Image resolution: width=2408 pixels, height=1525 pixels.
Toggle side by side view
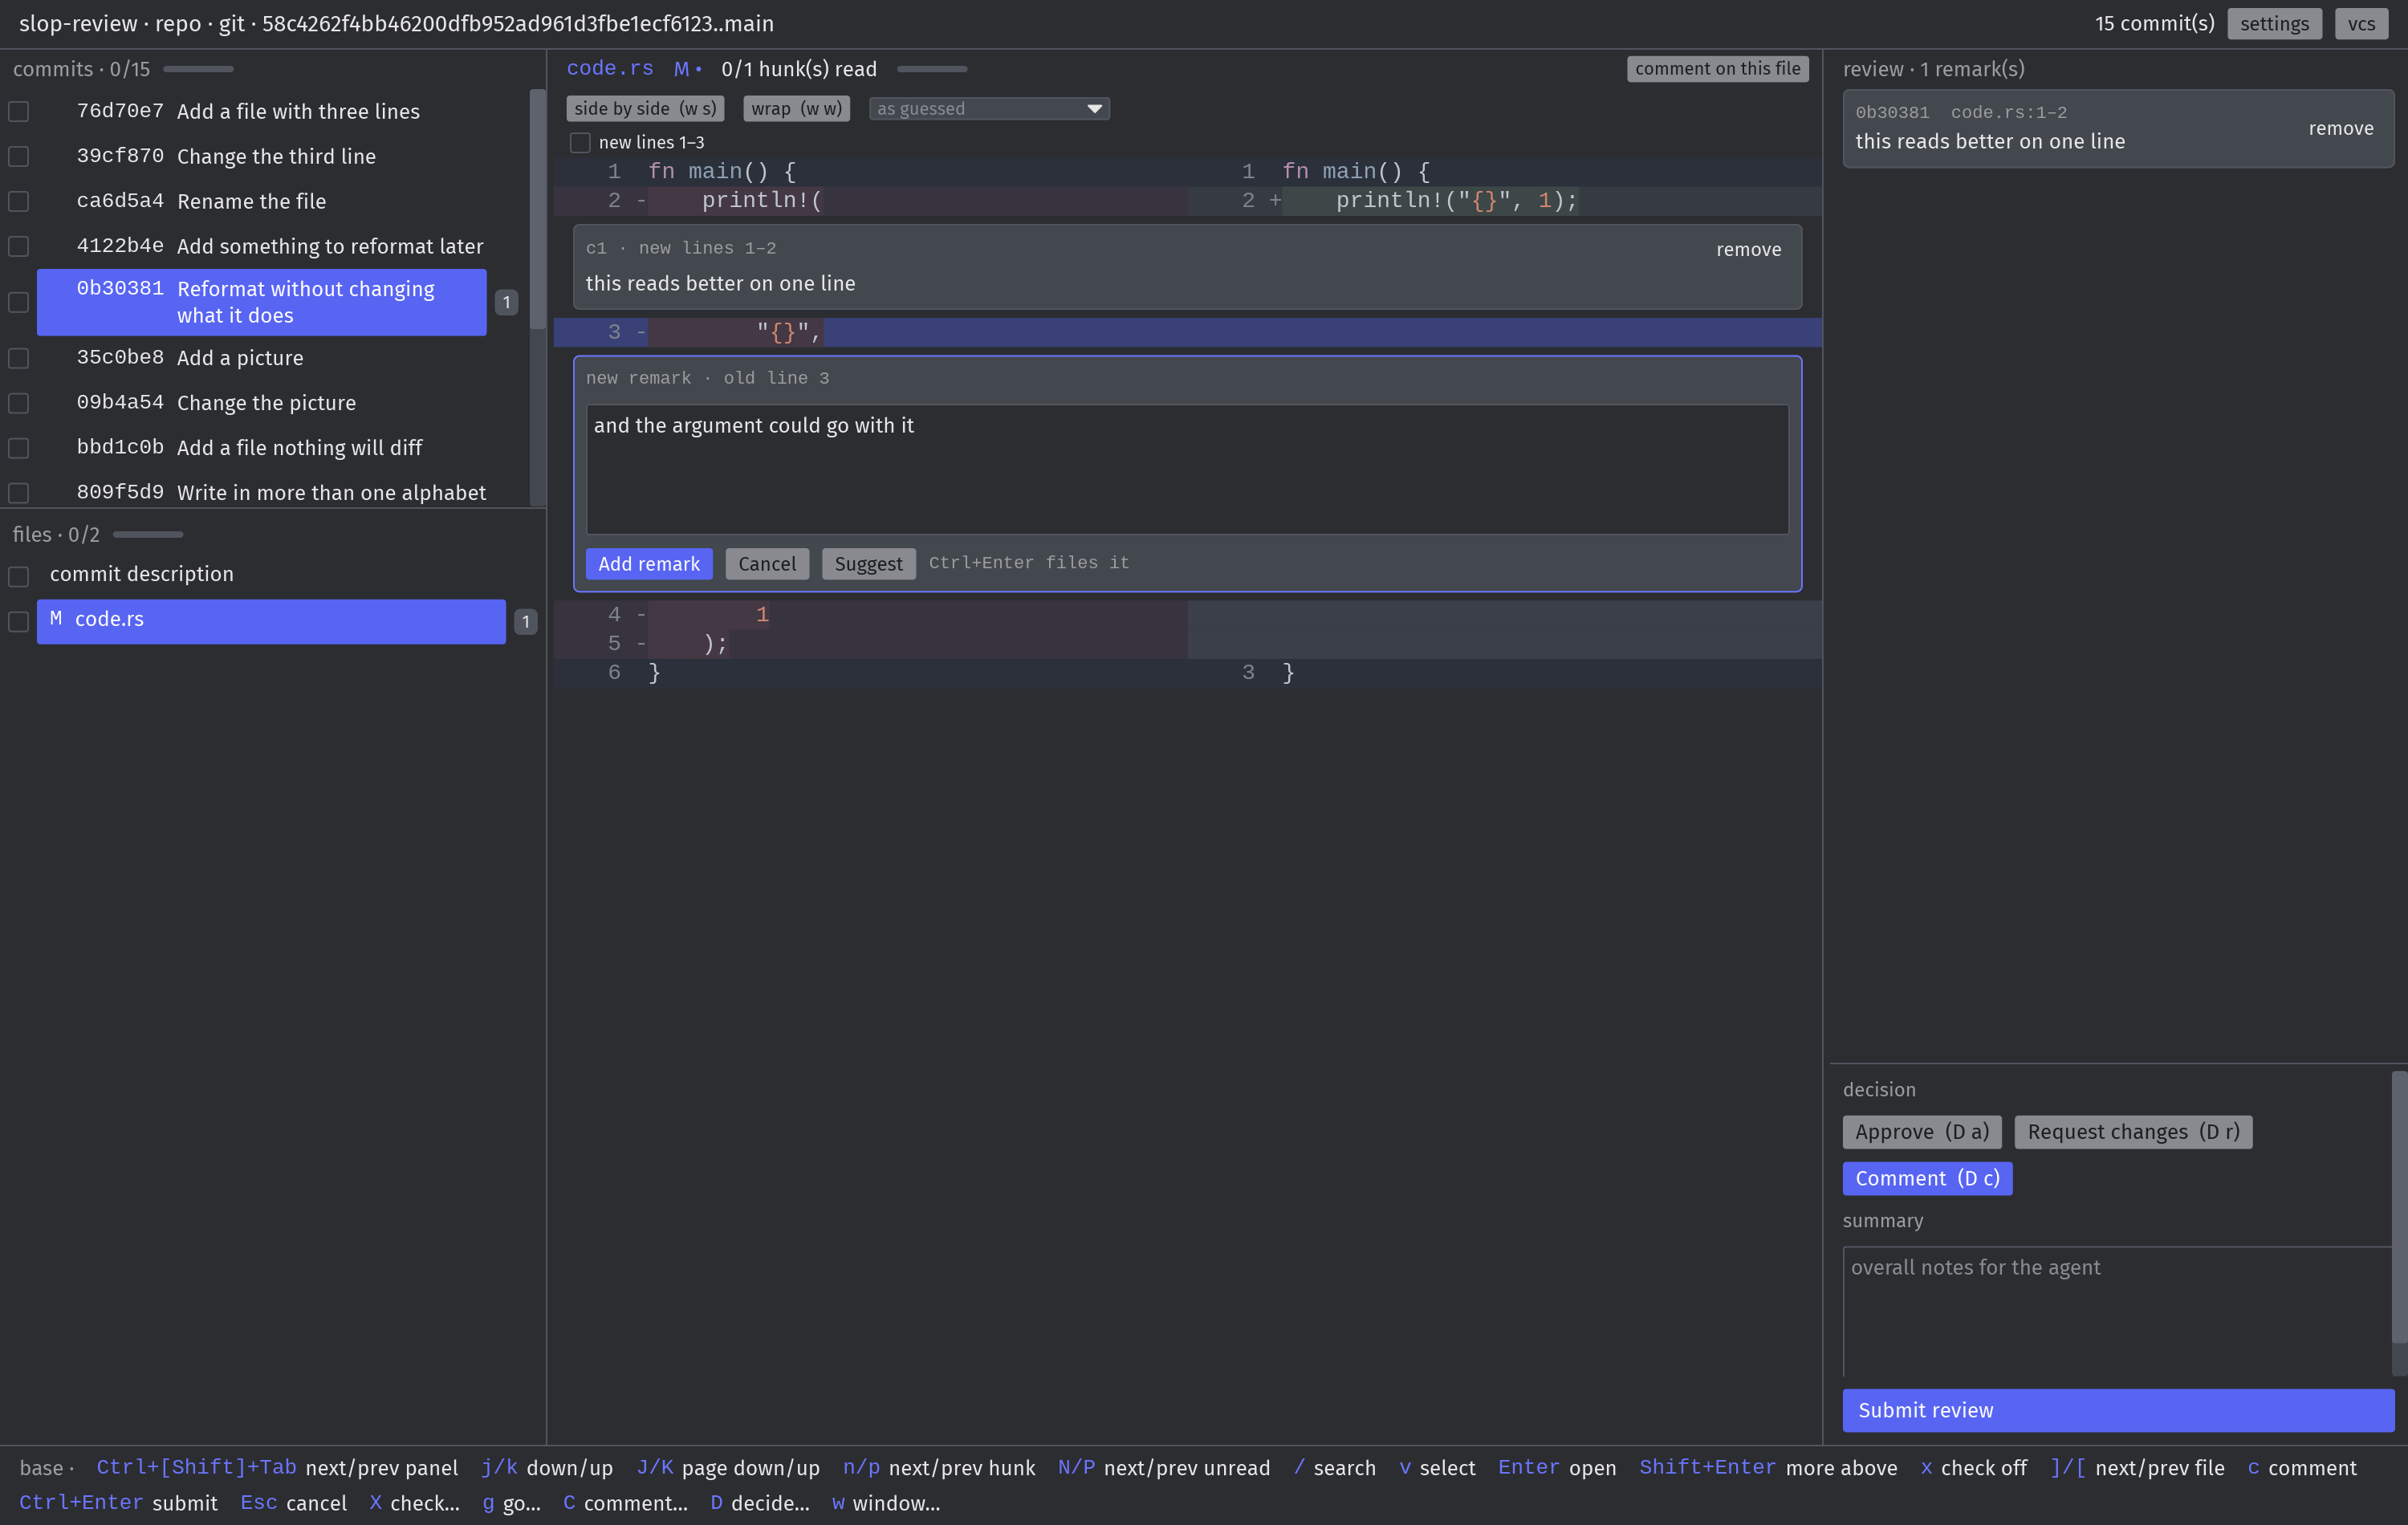(x=645, y=109)
